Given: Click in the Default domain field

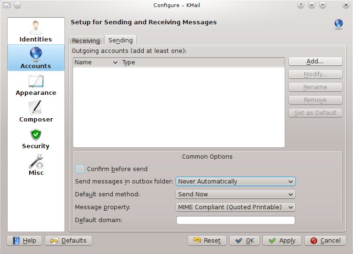Looking at the screenshot, I should click(x=235, y=220).
